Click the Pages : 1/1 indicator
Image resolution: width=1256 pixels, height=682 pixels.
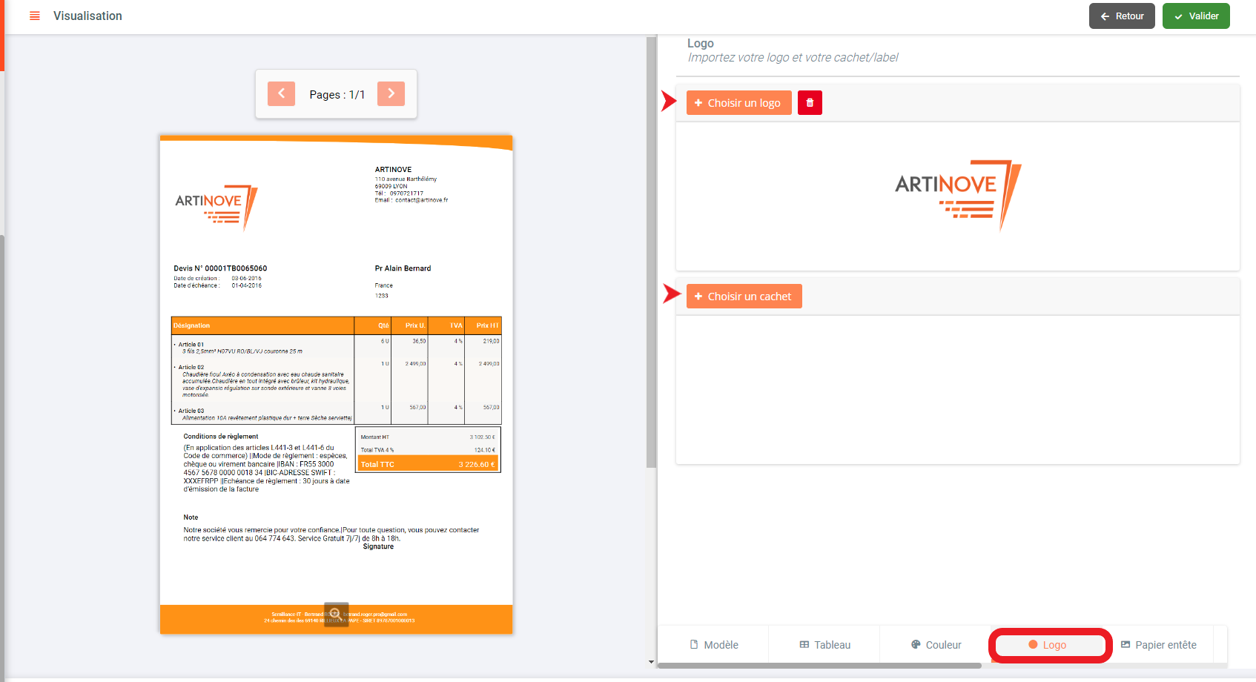pyautogui.click(x=337, y=95)
